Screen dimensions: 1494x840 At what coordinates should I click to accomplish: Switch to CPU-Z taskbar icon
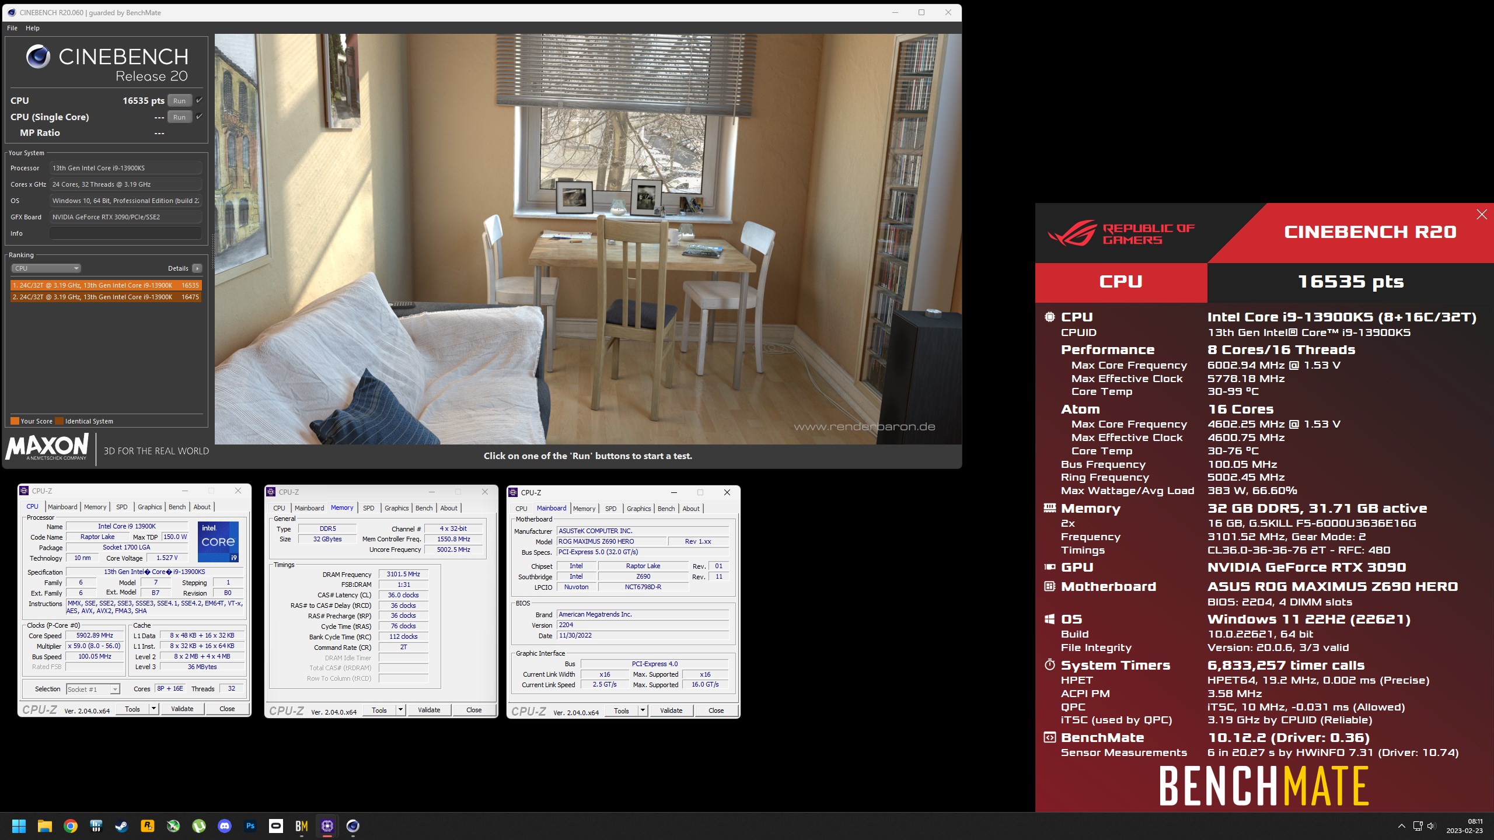coord(327,826)
